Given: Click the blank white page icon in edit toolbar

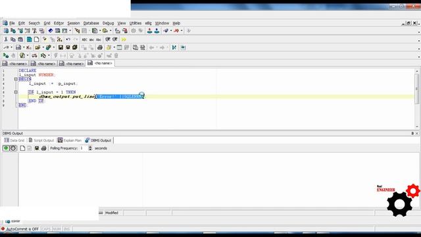Looking at the screenshot, I should [x=37, y=39].
